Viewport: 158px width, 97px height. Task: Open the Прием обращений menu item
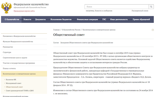[x=141, y=19]
